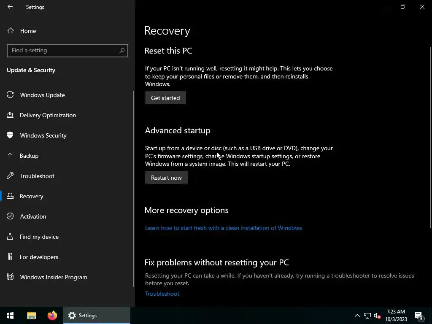Open the network status tray icon
432x324 pixels.
click(x=367, y=316)
